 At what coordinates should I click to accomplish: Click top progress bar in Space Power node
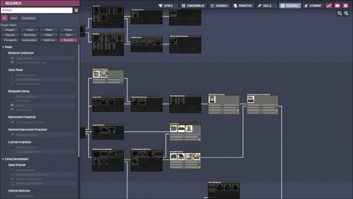pyautogui.click(x=184, y=134)
